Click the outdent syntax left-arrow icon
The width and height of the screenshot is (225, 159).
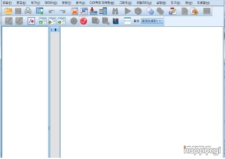tap(62, 21)
